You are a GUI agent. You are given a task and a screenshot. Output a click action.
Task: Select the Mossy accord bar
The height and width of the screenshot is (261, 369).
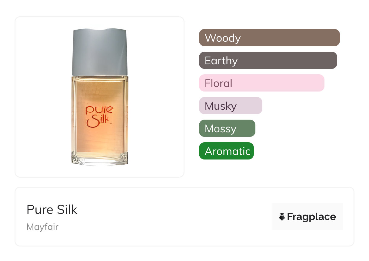pos(227,128)
